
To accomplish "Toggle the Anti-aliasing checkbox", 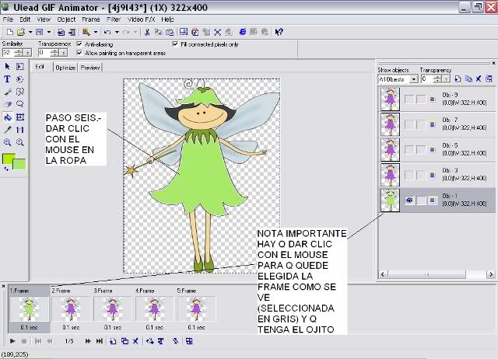I will (79, 44).
